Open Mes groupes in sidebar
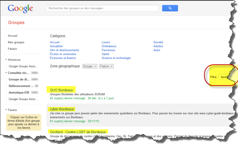This screenshot has width=238, height=144. (x=16, y=42)
